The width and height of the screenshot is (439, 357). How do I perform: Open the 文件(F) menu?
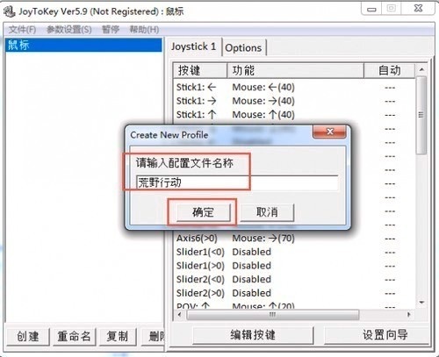coord(23,30)
